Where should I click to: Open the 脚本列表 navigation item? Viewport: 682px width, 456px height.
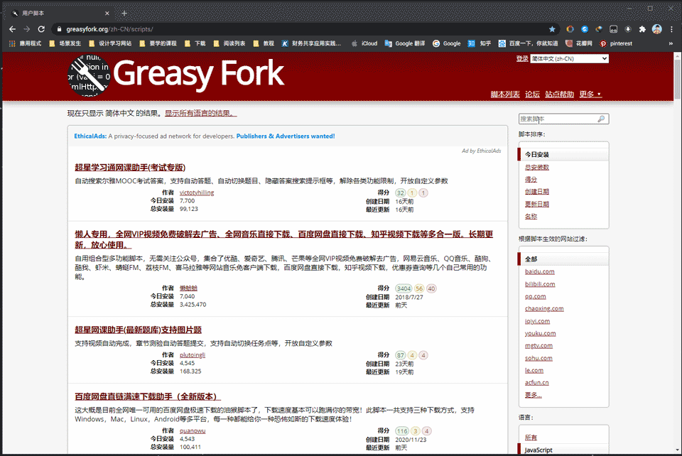[505, 94]
